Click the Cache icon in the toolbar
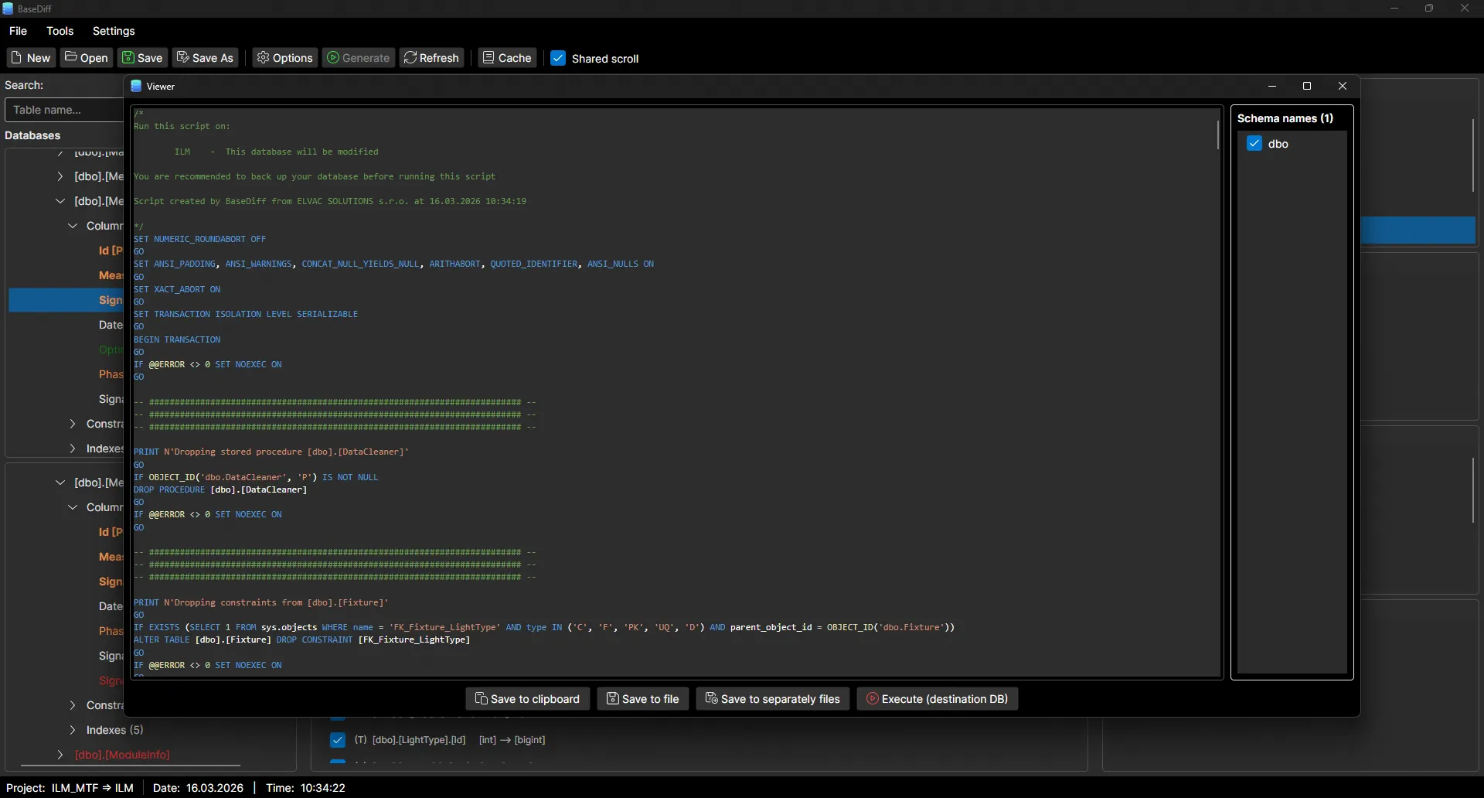Viewport: 1484px width, 798px height. click(x=490, y=57)
